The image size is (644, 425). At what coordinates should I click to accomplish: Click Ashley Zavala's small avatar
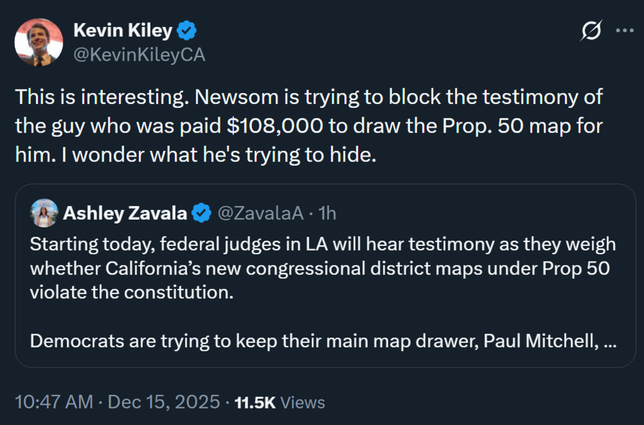coord(44,212)
